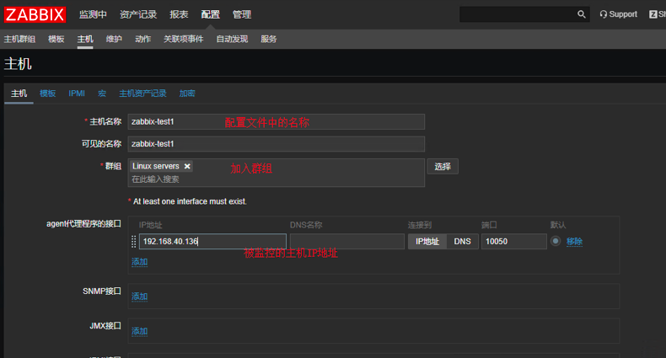
Task: Switch to the IPMI tab
Action: click(x=77, y=94)
